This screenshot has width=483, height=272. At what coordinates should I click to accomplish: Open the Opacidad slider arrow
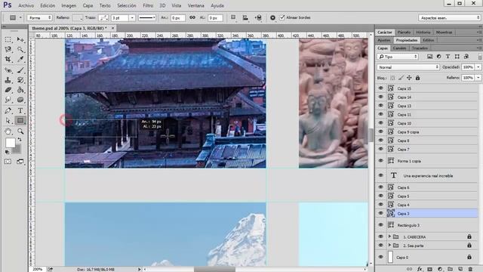478,67
